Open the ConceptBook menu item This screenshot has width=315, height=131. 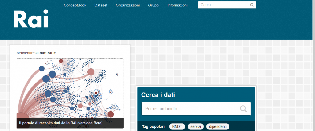[x=75, y=6]
